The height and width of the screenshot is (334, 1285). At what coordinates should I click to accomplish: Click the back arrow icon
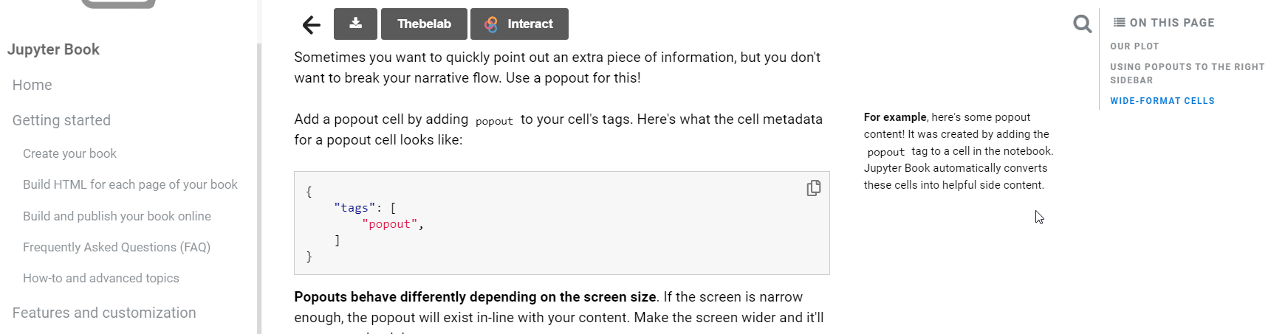pyautogui.click(x=311, y=25)
